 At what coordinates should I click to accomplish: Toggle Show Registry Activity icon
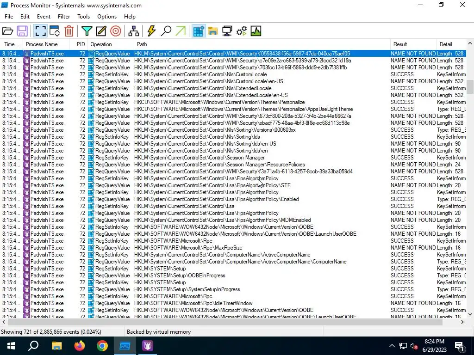pos(199,31)
